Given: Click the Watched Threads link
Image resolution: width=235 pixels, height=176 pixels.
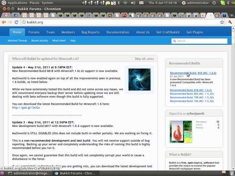Looking at the screenshot, I should click(17, 40).
